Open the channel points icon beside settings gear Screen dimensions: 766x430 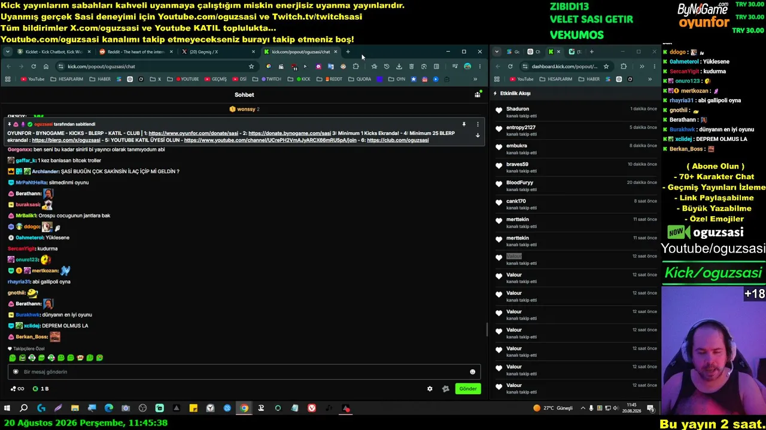click(445, 389)
